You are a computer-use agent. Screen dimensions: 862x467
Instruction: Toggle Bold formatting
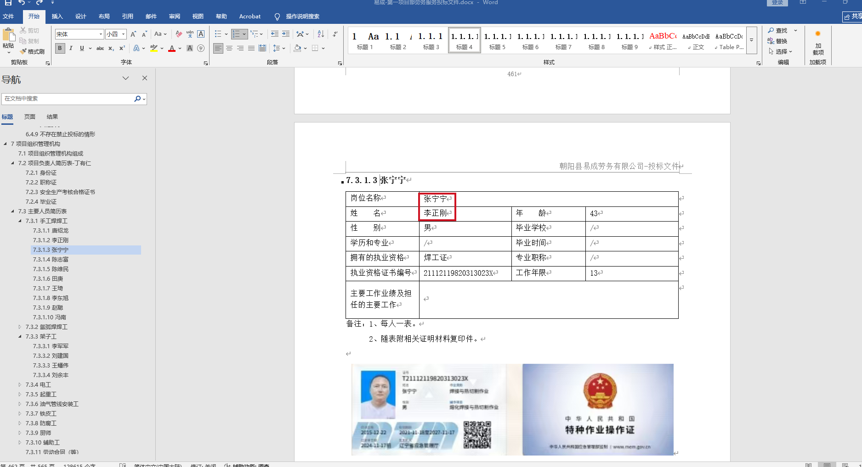tap(60, 48)
